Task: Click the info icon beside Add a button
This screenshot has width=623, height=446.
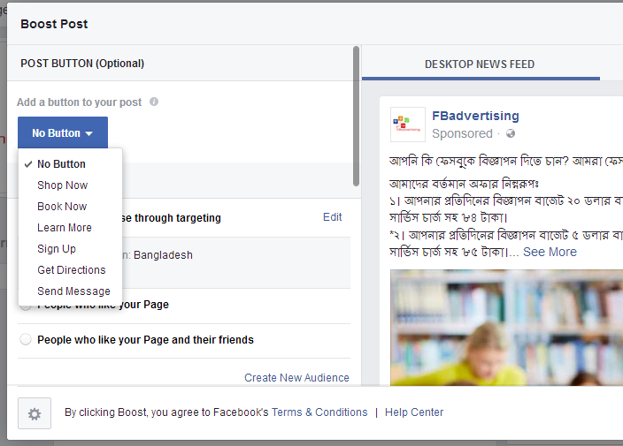Action: click(154, 102)
